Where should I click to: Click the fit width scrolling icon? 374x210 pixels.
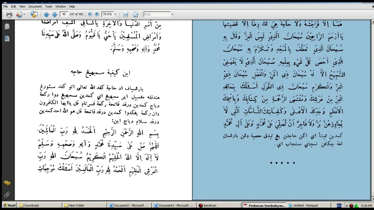point(126,14)
